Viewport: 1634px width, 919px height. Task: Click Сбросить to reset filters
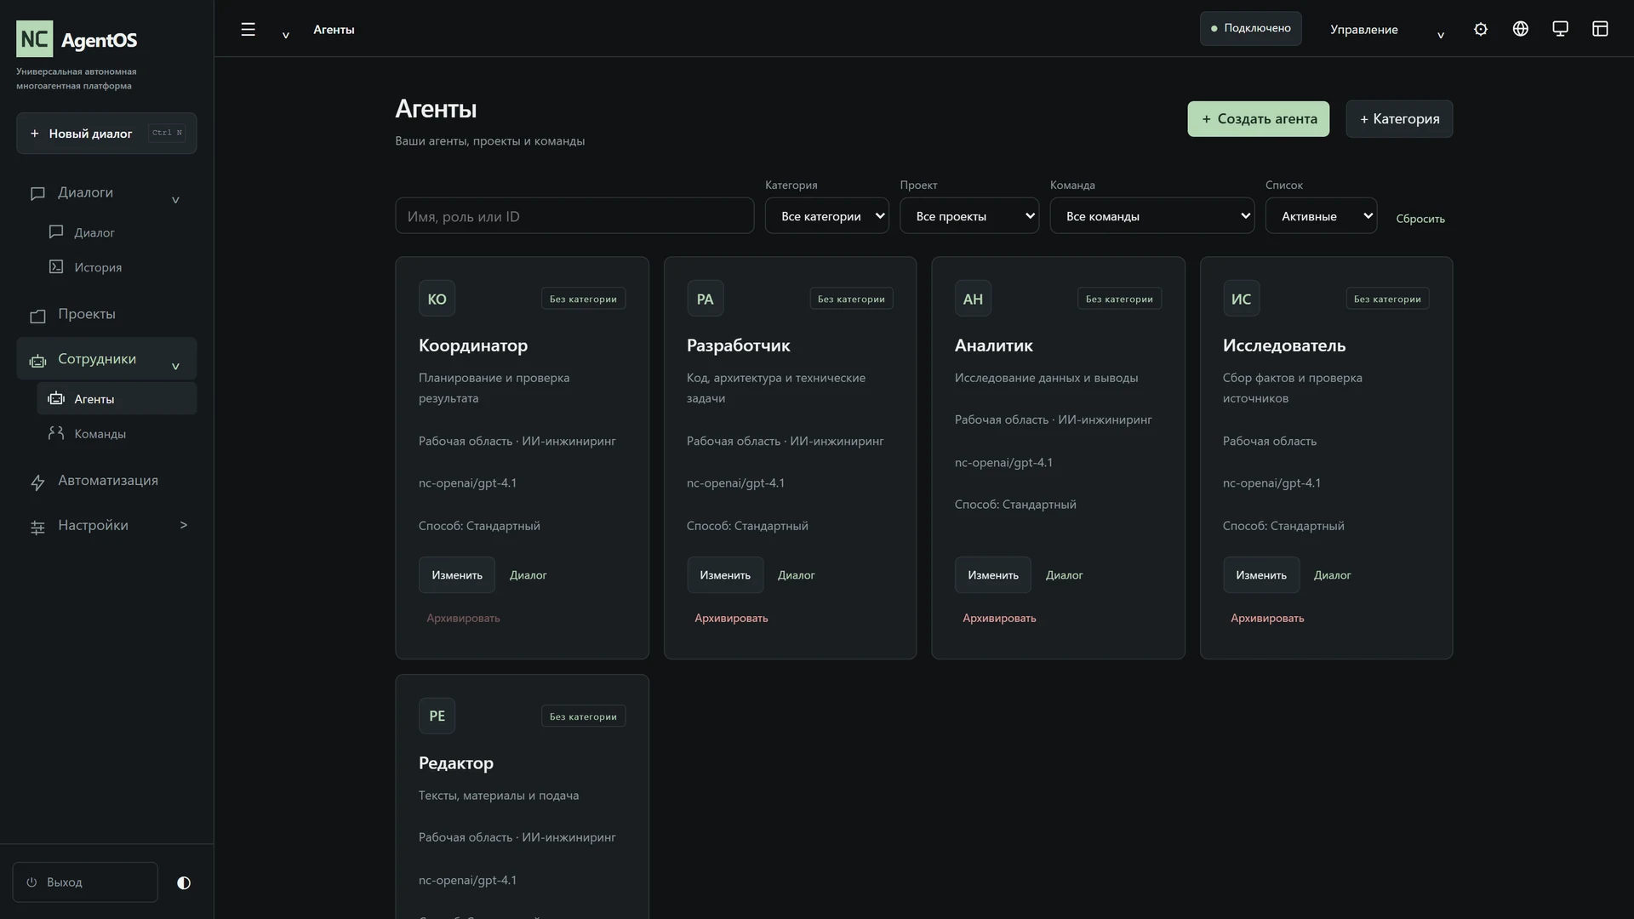pos(1420,219)
